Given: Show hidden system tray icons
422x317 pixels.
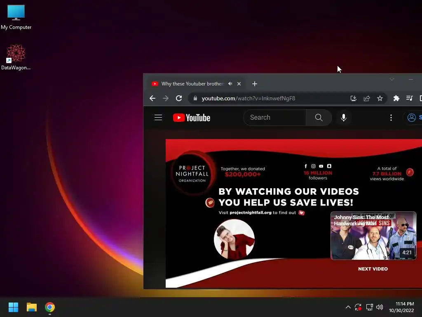Looking at the screenshot, I should coord(348,307).
